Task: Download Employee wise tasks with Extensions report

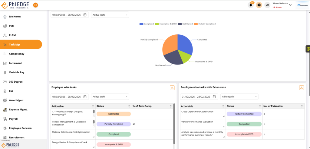Action: (x=301, y=87)
